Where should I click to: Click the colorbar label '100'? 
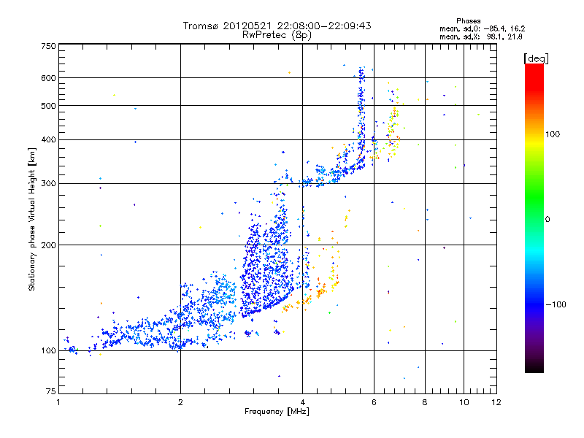[x=553, y=134]
